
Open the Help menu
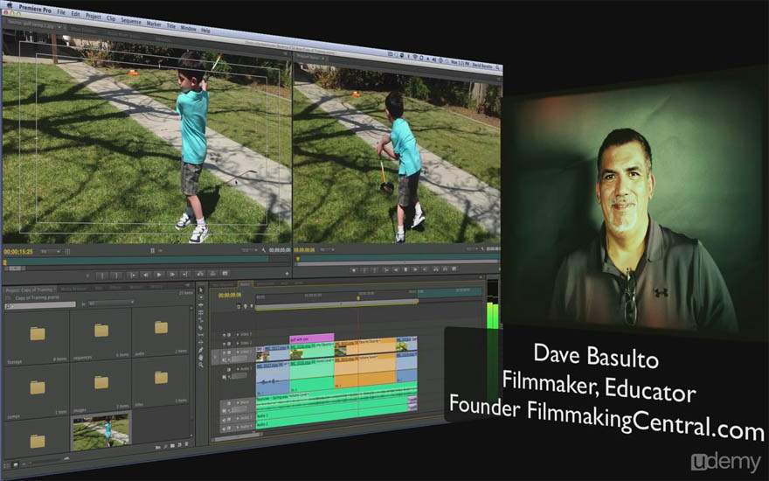tap(205, 30)
